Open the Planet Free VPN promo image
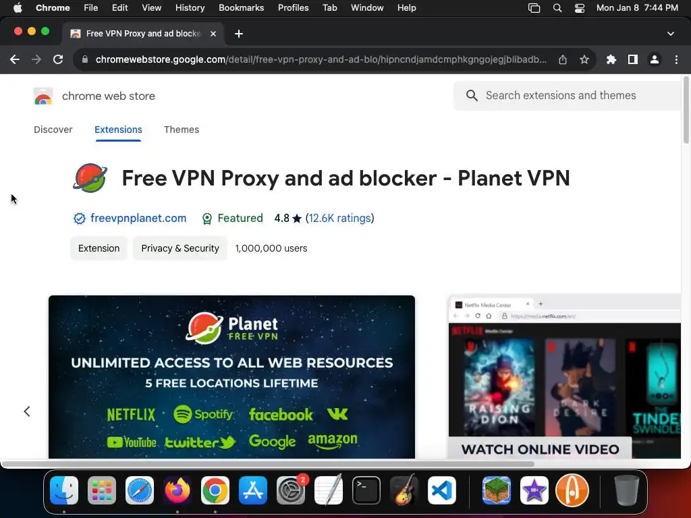The image size is (691, 518). point(232,377)
